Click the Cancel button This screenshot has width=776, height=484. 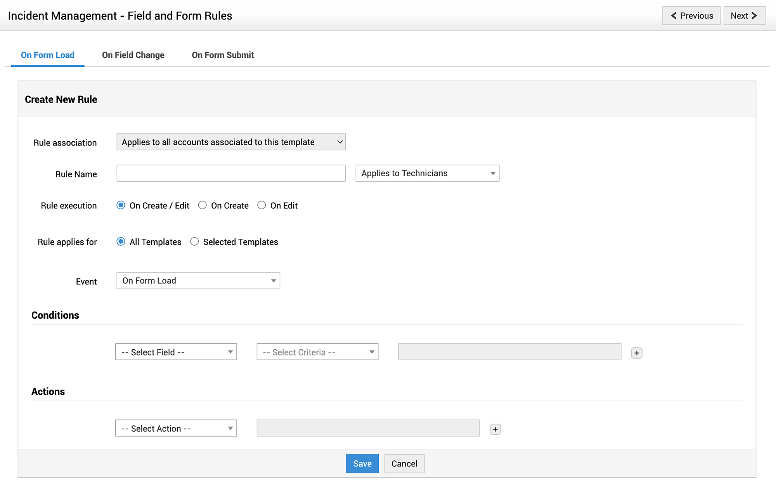point(404,464)
